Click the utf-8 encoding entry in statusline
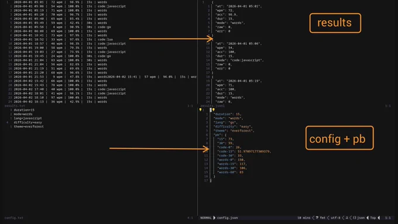 coord(335,218)
